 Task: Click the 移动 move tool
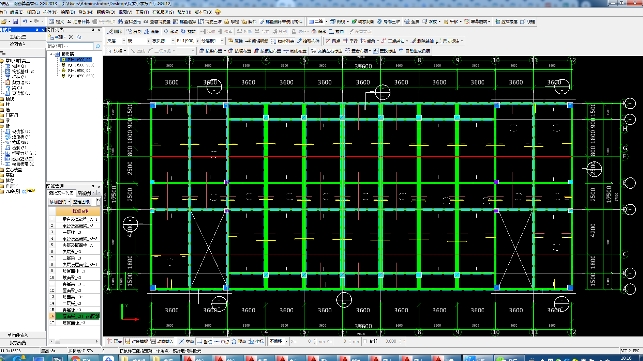(x=171, y=31)
